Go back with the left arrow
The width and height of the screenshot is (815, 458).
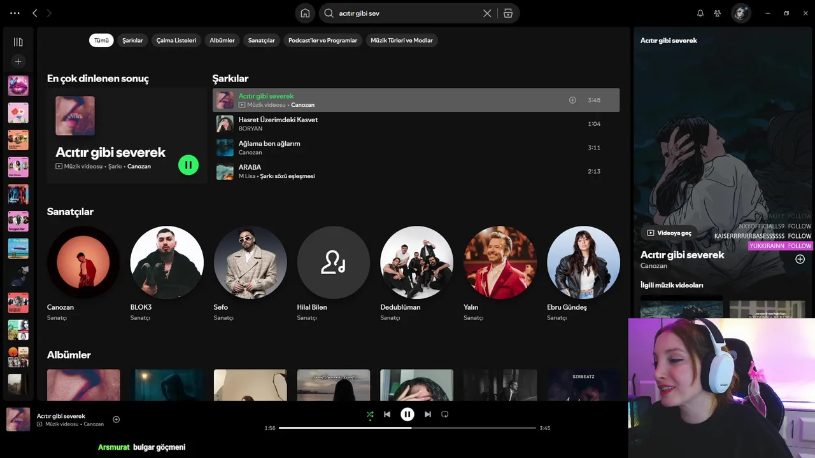click(x=35, y=13)
